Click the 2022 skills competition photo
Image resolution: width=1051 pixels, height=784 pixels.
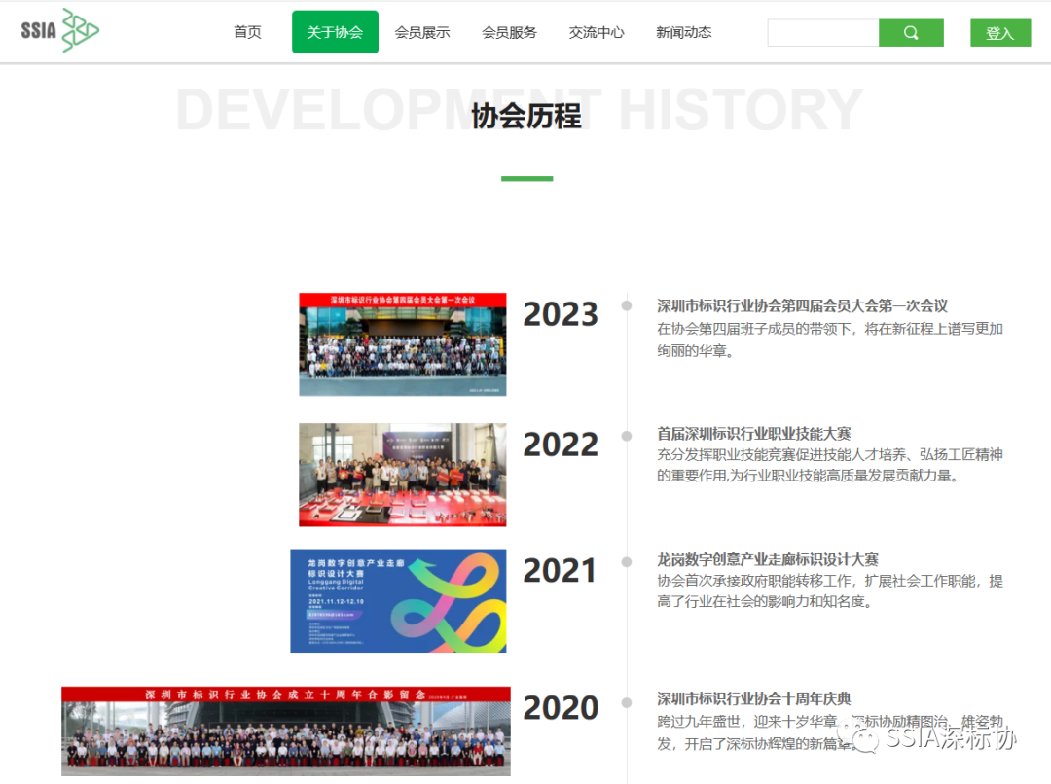402,475
